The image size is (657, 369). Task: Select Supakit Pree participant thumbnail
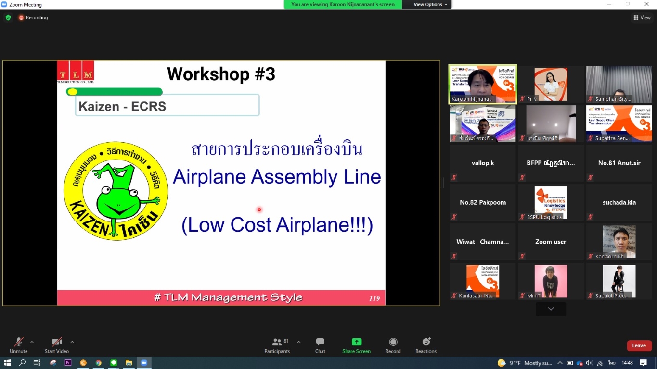click(619, 282)
